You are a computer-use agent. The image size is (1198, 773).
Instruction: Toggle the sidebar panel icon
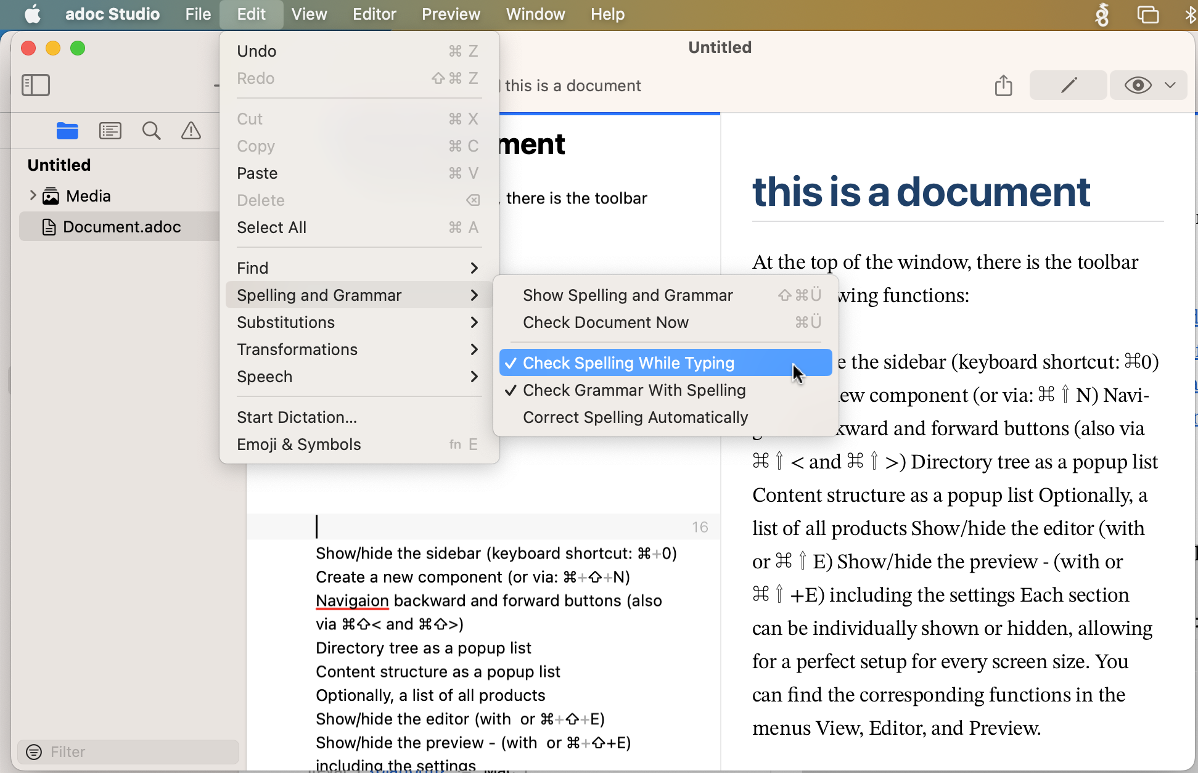coord(35,85)
